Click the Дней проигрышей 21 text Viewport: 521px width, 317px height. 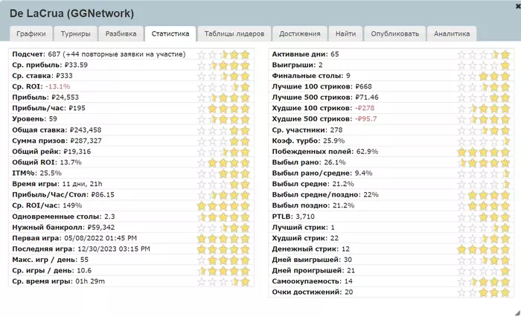tap(313, 270)
